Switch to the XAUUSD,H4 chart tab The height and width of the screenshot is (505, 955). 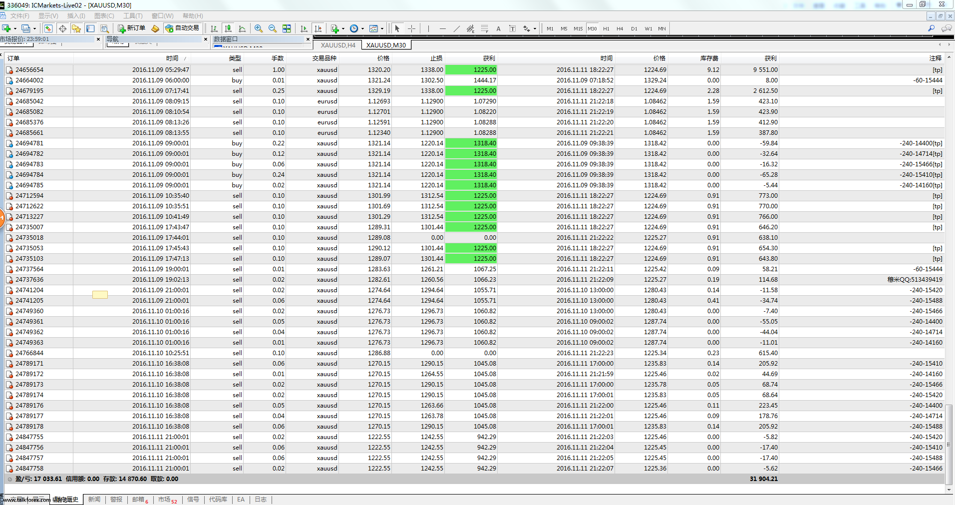338,45
